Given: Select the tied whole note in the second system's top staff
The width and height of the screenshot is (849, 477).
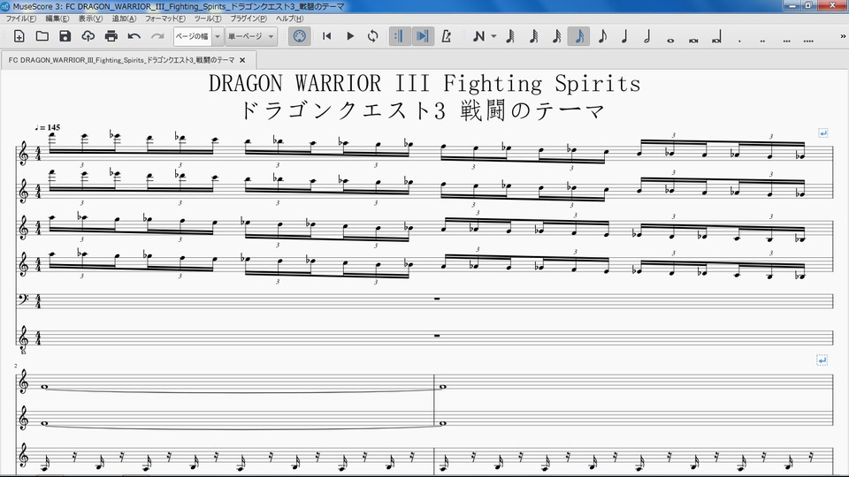Looking at the screenshot, I should [44, 386].
